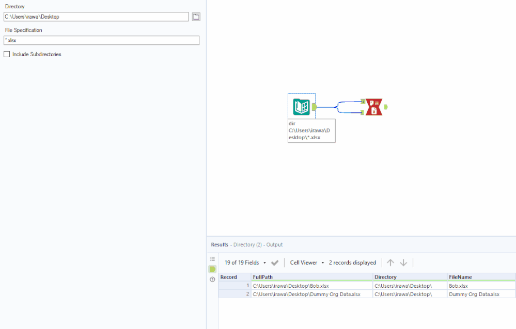This screenshot has width=516, height=329.
Task: Select record number 1 row header
Action: 234,286
